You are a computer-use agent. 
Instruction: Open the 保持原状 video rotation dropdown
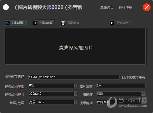click(143, 102)
